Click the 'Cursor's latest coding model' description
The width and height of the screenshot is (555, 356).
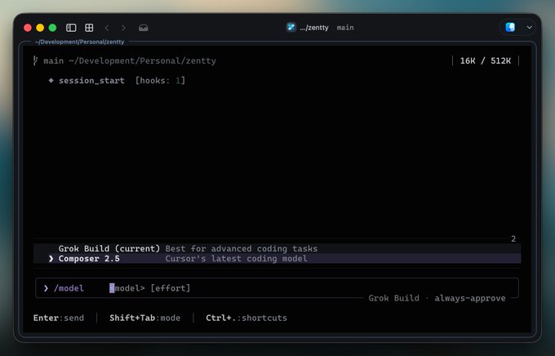[x=236, y=259]
